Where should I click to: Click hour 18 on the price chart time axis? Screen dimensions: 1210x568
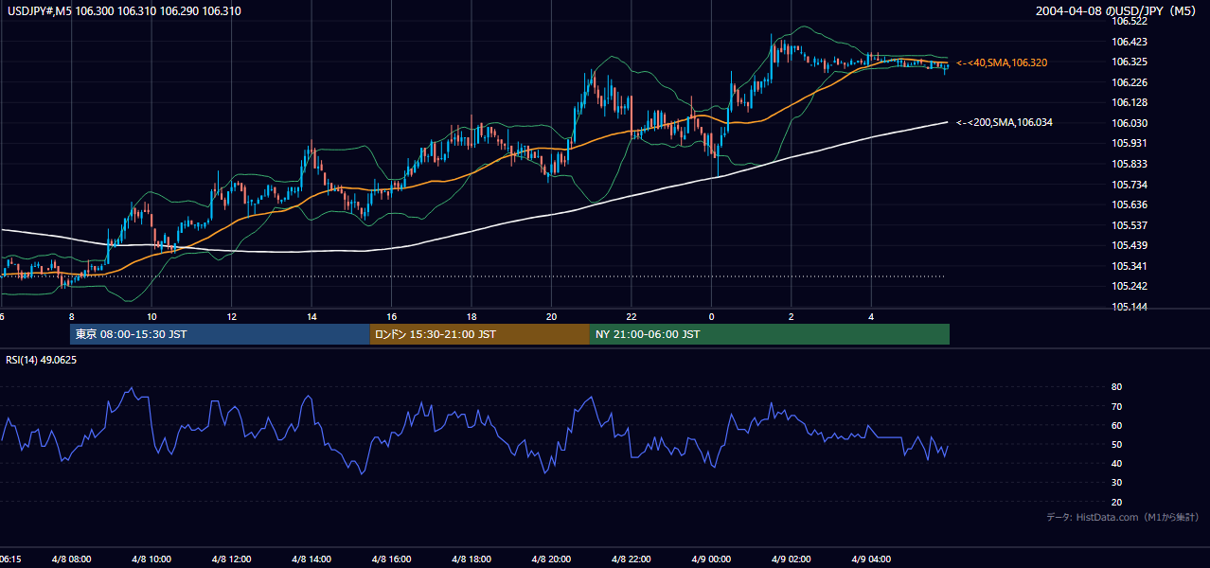[x=471, y=316]
